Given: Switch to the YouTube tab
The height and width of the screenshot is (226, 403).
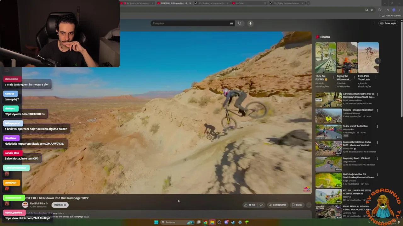Looking at the screenshot, I should pyautogui.click(x=249, y=3).
